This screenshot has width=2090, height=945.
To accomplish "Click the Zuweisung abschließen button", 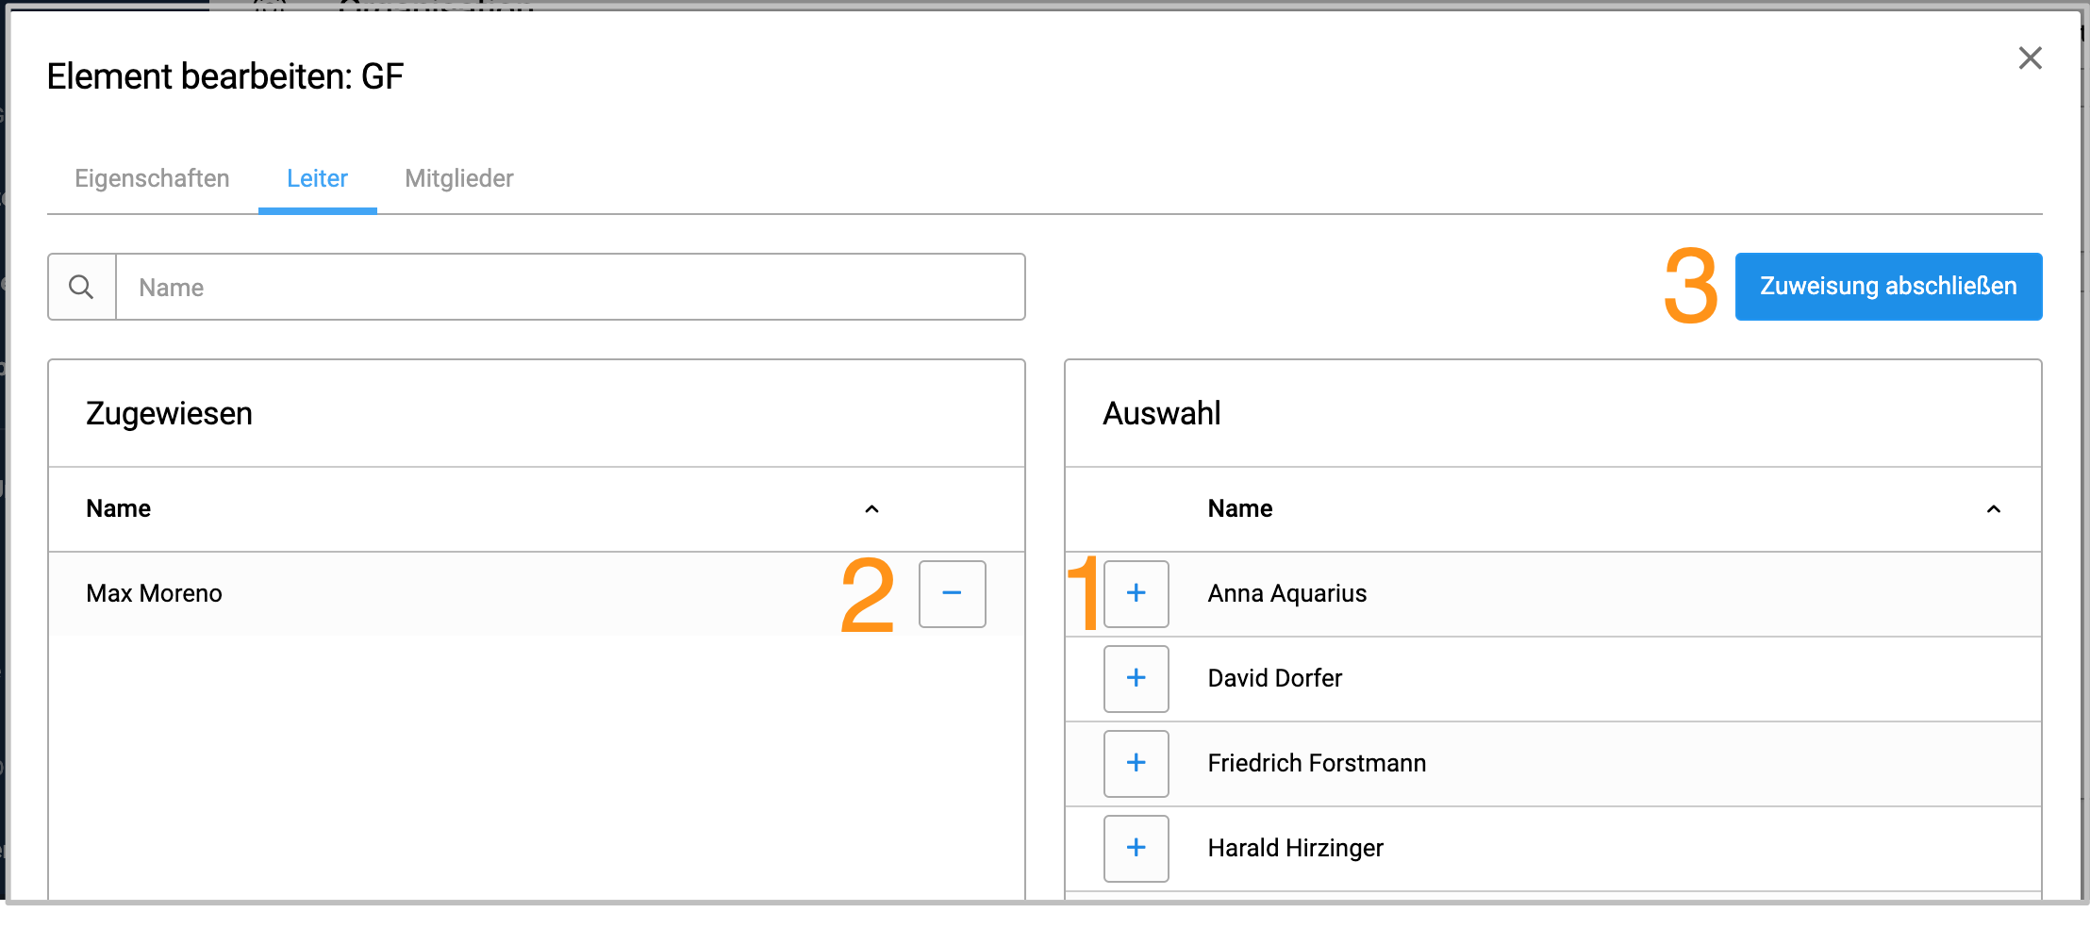I will 1888,286.
